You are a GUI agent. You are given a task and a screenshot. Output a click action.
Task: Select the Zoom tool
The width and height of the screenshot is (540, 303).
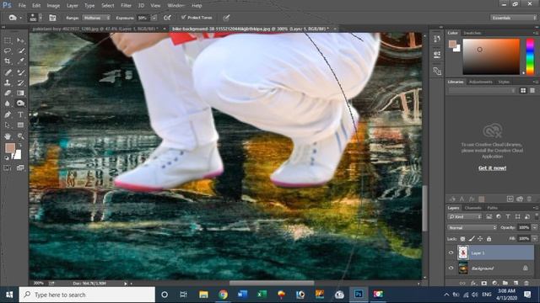[x=20, y=136]
